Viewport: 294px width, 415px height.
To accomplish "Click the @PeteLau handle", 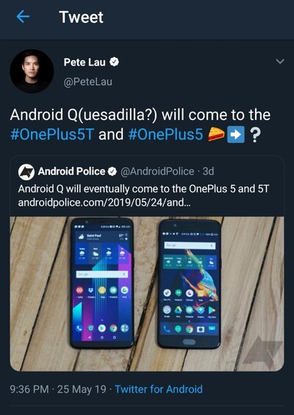I will (87, 82).
